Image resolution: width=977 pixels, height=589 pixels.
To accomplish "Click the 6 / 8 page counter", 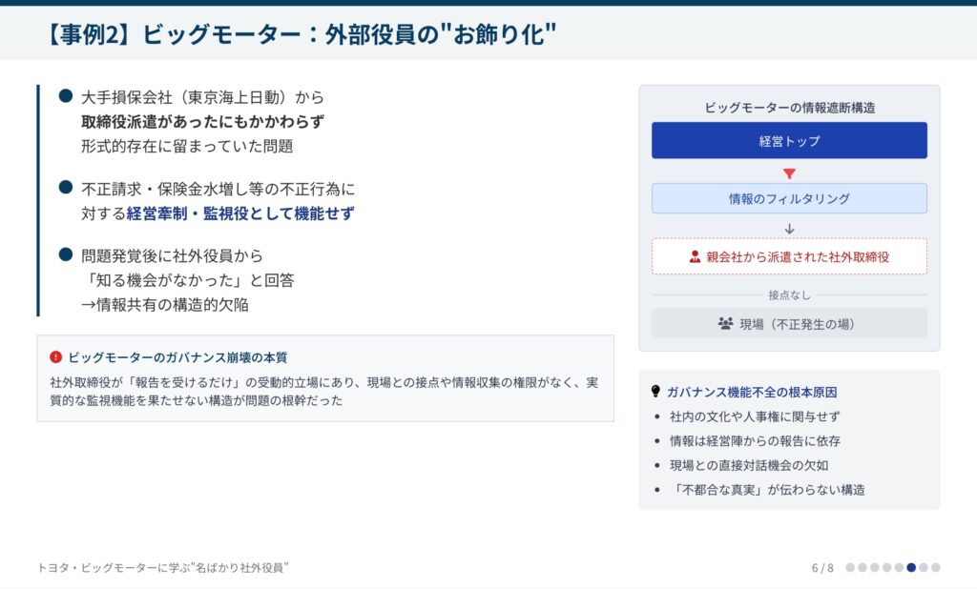I will coord(822,568).
